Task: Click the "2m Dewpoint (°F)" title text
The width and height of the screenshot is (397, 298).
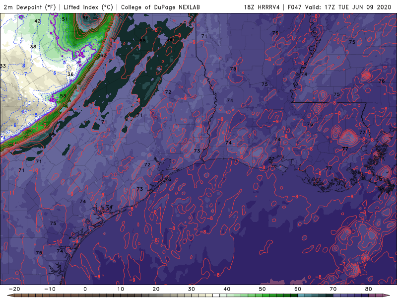Action: [x=30, y=7]
